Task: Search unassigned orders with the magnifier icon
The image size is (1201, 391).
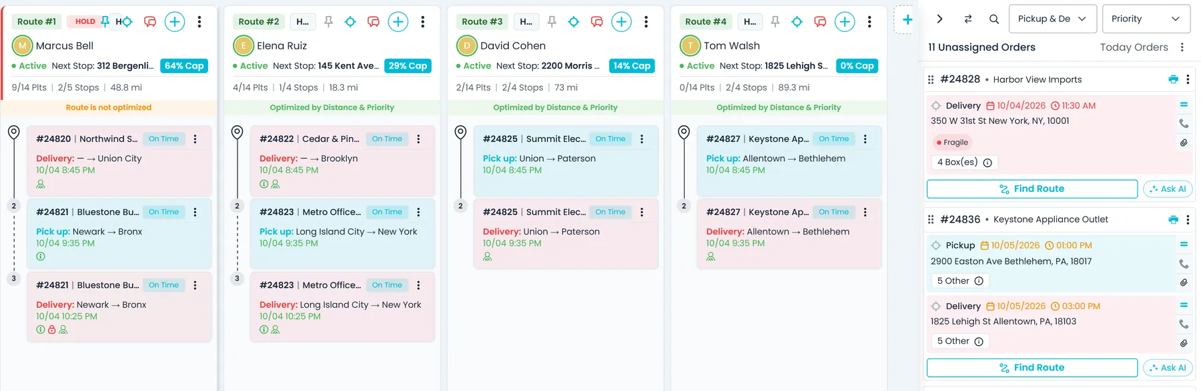Action: [x=994, y=19]
